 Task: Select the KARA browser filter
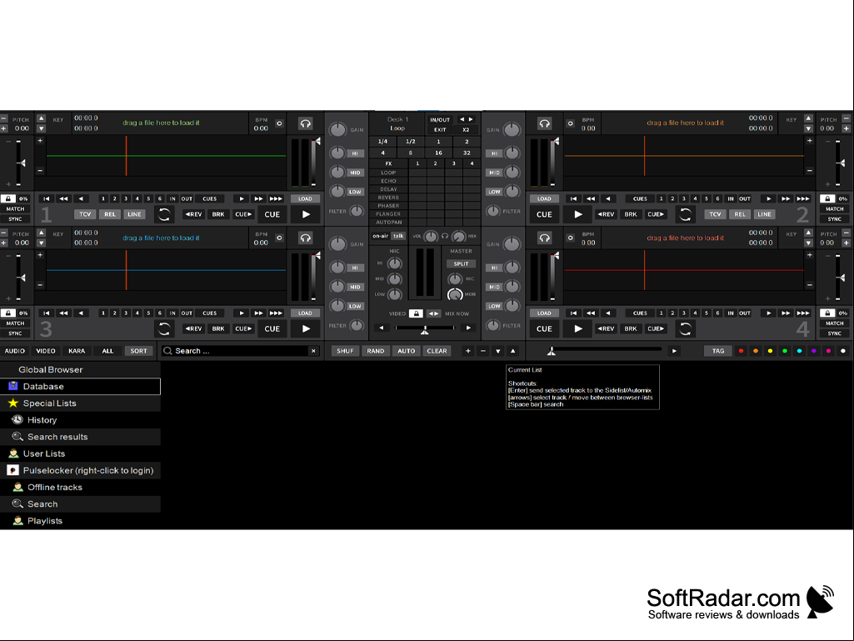(77, 351)
